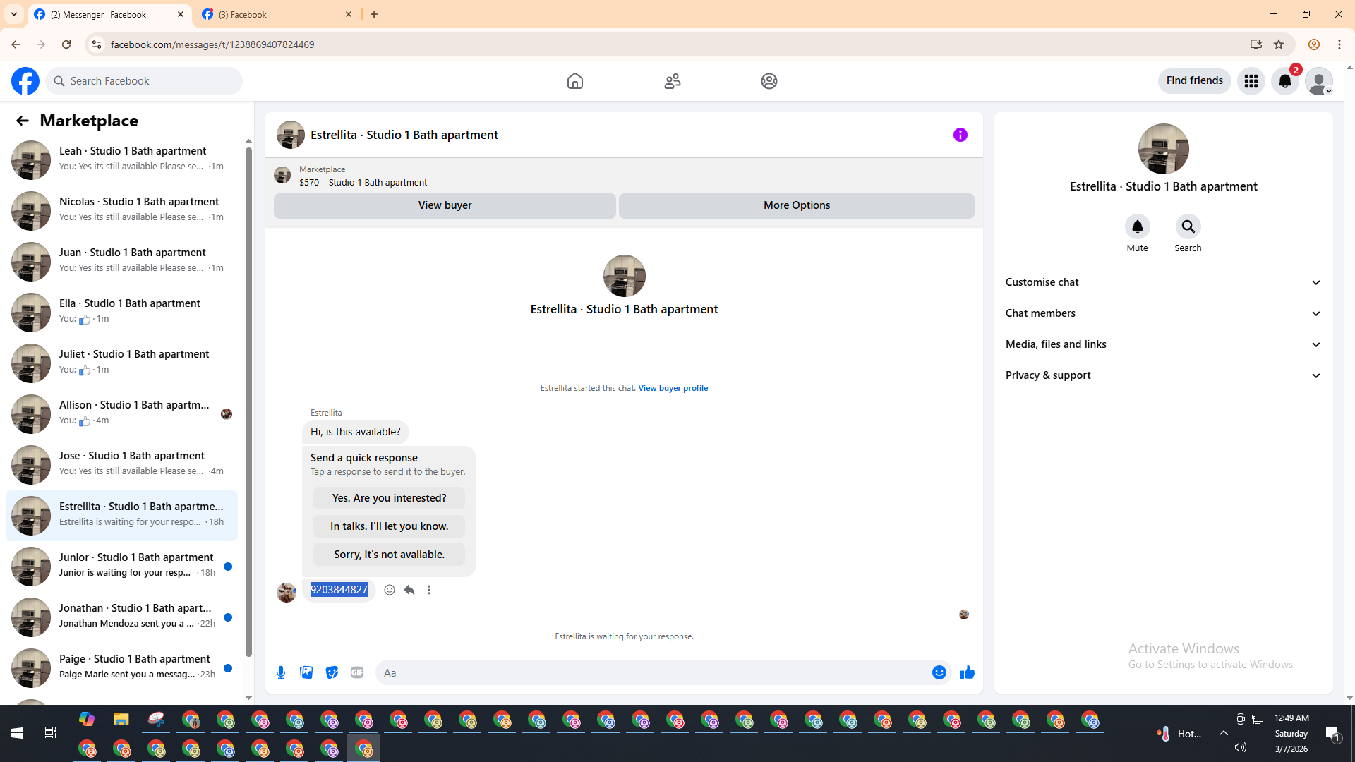Image resolution: width=1355 pixels, height=762 pixels.
Task: React to the phone number message
Action: pyautogui.click(x=390, y=590)
